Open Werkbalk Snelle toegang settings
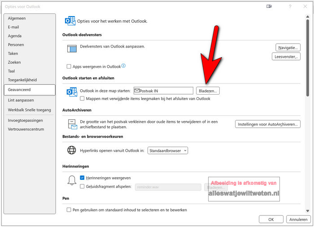 (30, 110)
